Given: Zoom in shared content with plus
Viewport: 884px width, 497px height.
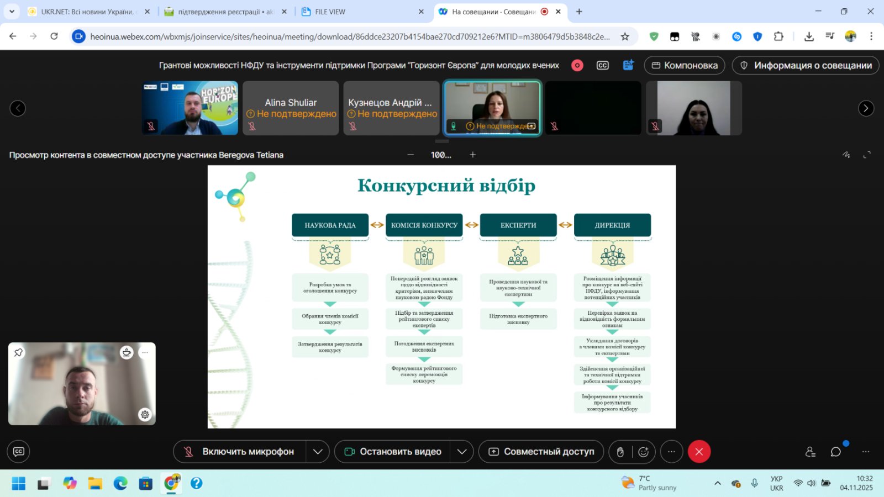Looking at the screenshot, I should point(472,155).
